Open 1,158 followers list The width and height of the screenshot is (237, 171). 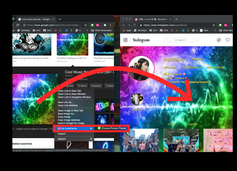click(x=191, y=68)
